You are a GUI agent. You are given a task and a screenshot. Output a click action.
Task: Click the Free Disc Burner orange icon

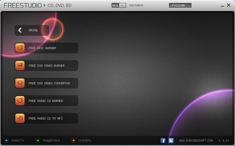[20, 48]
